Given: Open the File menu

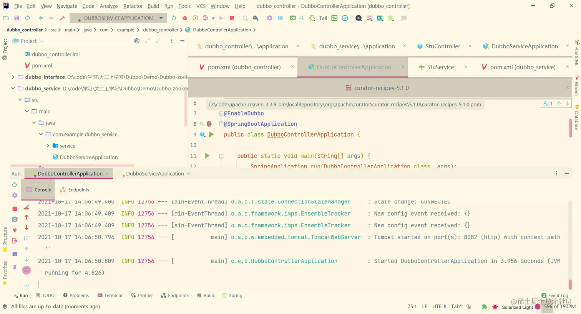Looking at the screenshot, I should [x=18, y=6].
